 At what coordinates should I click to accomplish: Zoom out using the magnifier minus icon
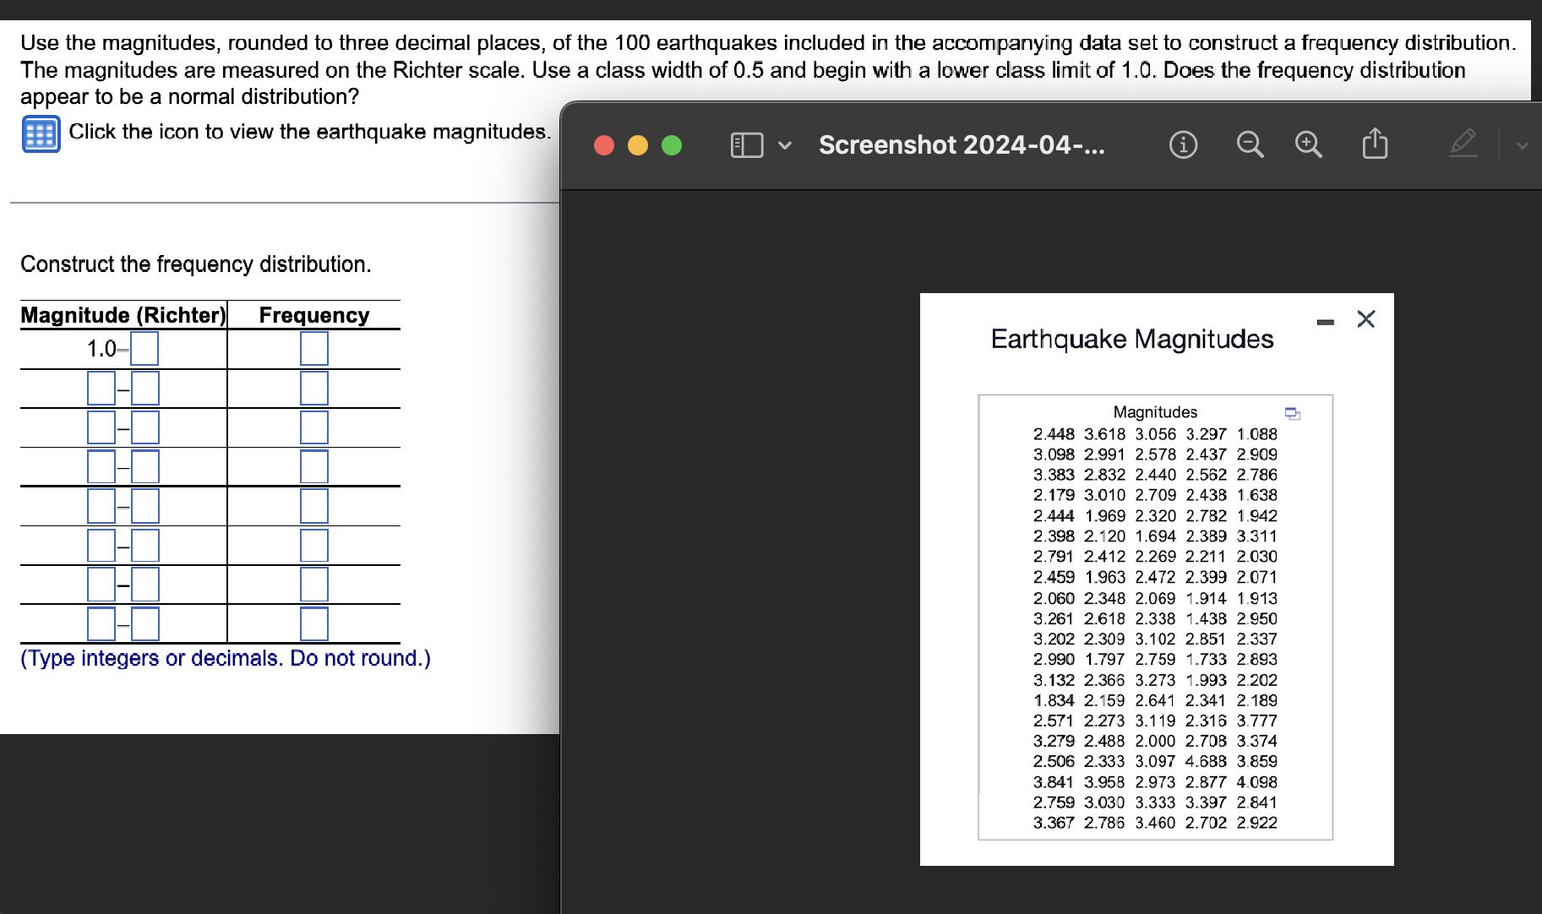[x=1250, y=144]
